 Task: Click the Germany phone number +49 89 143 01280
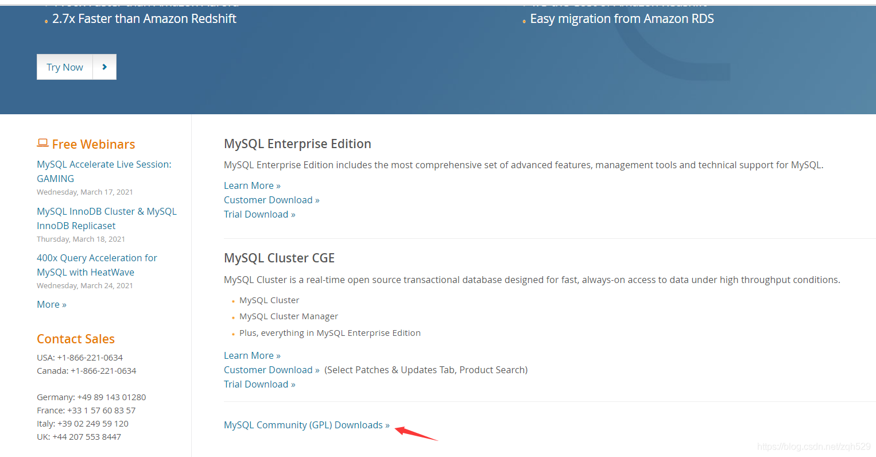[x=111, y=397]
